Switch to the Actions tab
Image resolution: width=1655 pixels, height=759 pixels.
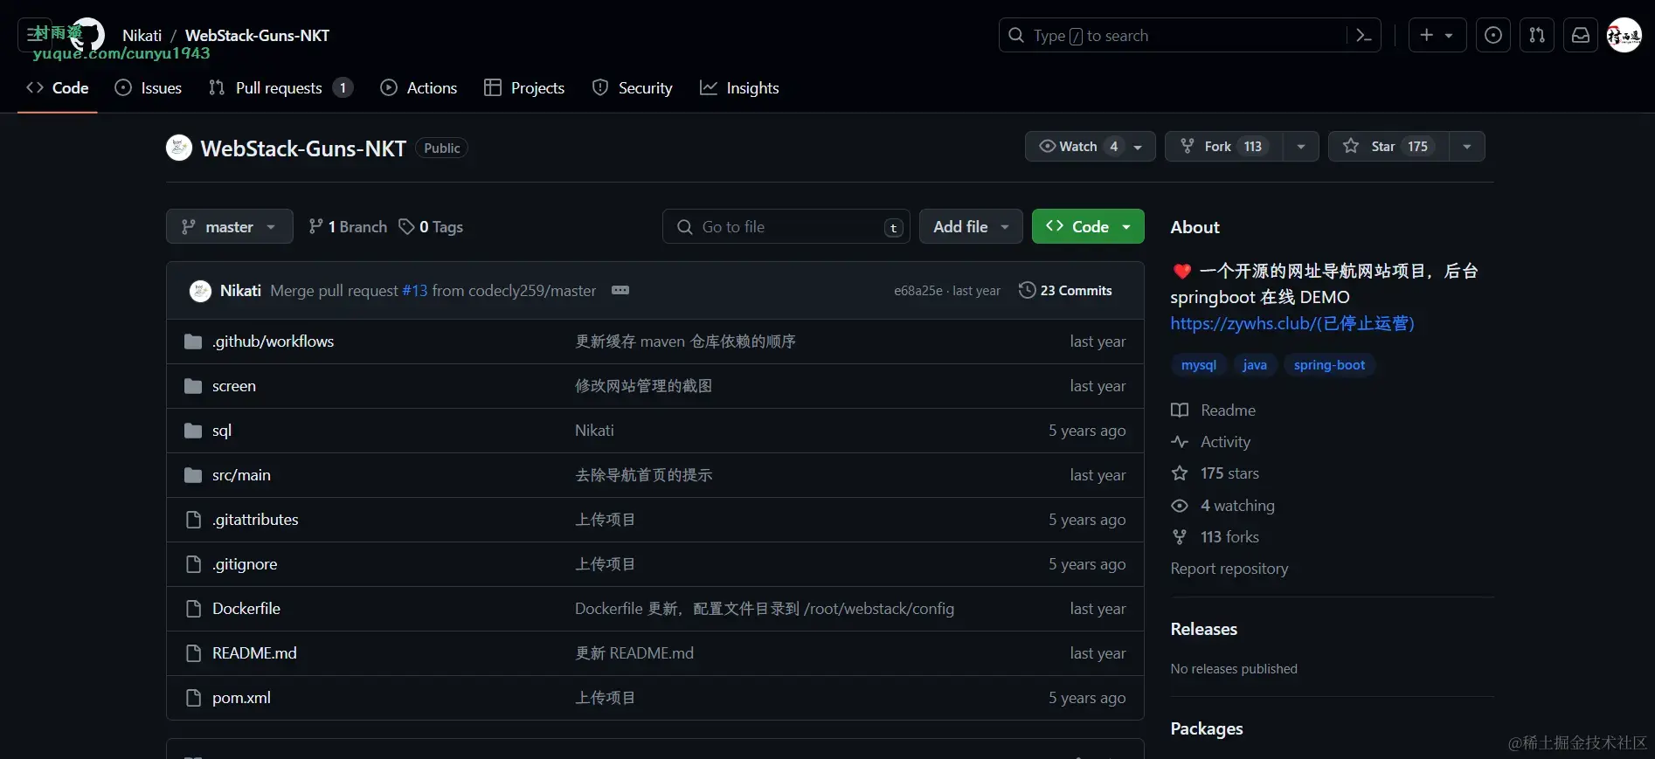[x=419, y=88]
